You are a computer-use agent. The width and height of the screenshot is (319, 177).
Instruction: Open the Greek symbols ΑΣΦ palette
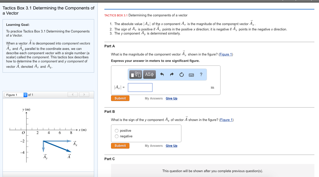click(x=149, y=74)
